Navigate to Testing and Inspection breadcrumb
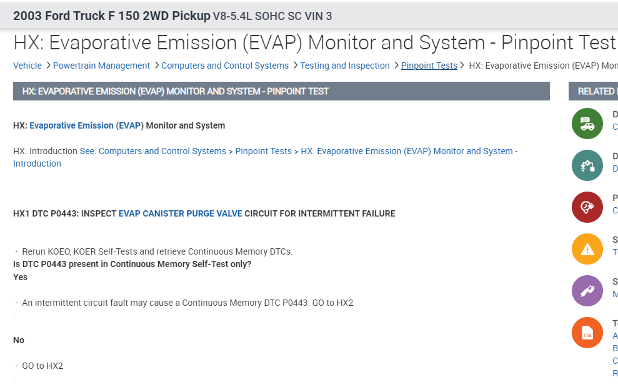The image size is (618, 385). [345, 66]
